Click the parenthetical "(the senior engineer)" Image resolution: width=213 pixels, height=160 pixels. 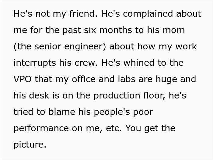[60, 47]
